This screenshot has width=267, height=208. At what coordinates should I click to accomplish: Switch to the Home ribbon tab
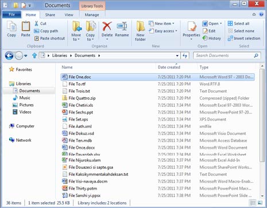point(31,15)
